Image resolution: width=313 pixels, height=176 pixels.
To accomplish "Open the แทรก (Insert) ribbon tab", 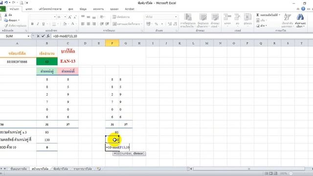I will [x=29, y=9].
